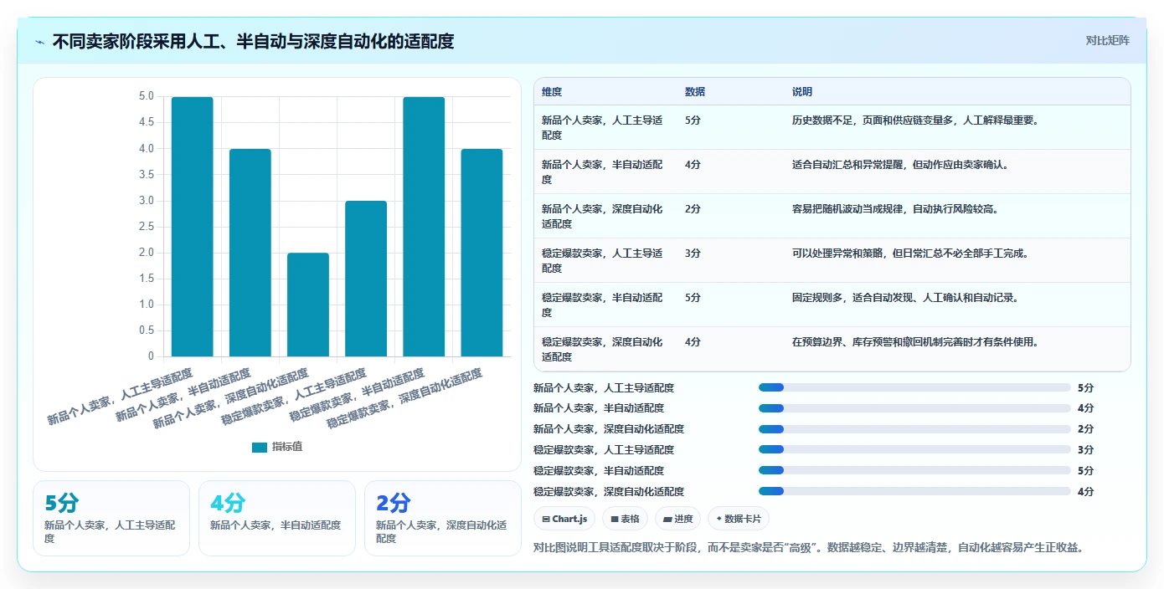
Task: Click the 对比矩阵 label in the header
Action: coord(1107,40)
